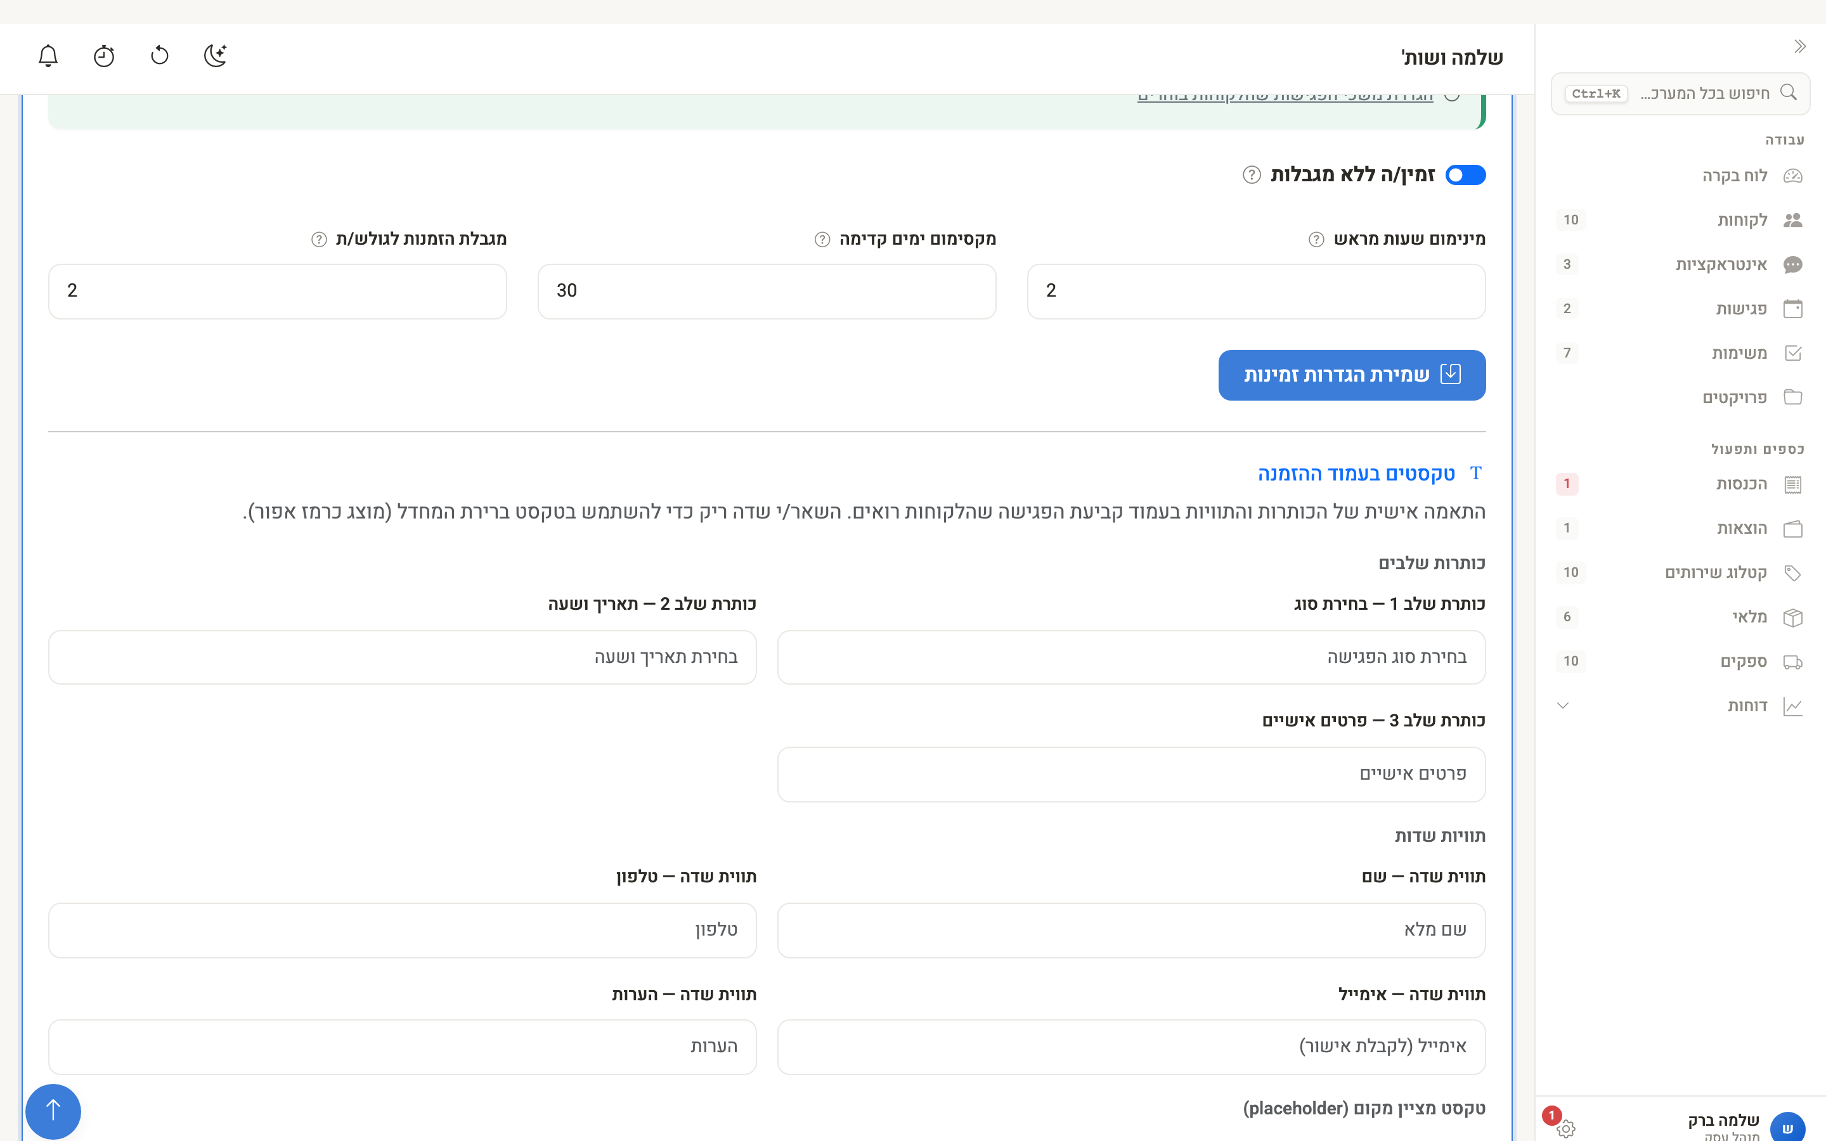Collapse the sidebar with double chevron

pos(1799,47)
